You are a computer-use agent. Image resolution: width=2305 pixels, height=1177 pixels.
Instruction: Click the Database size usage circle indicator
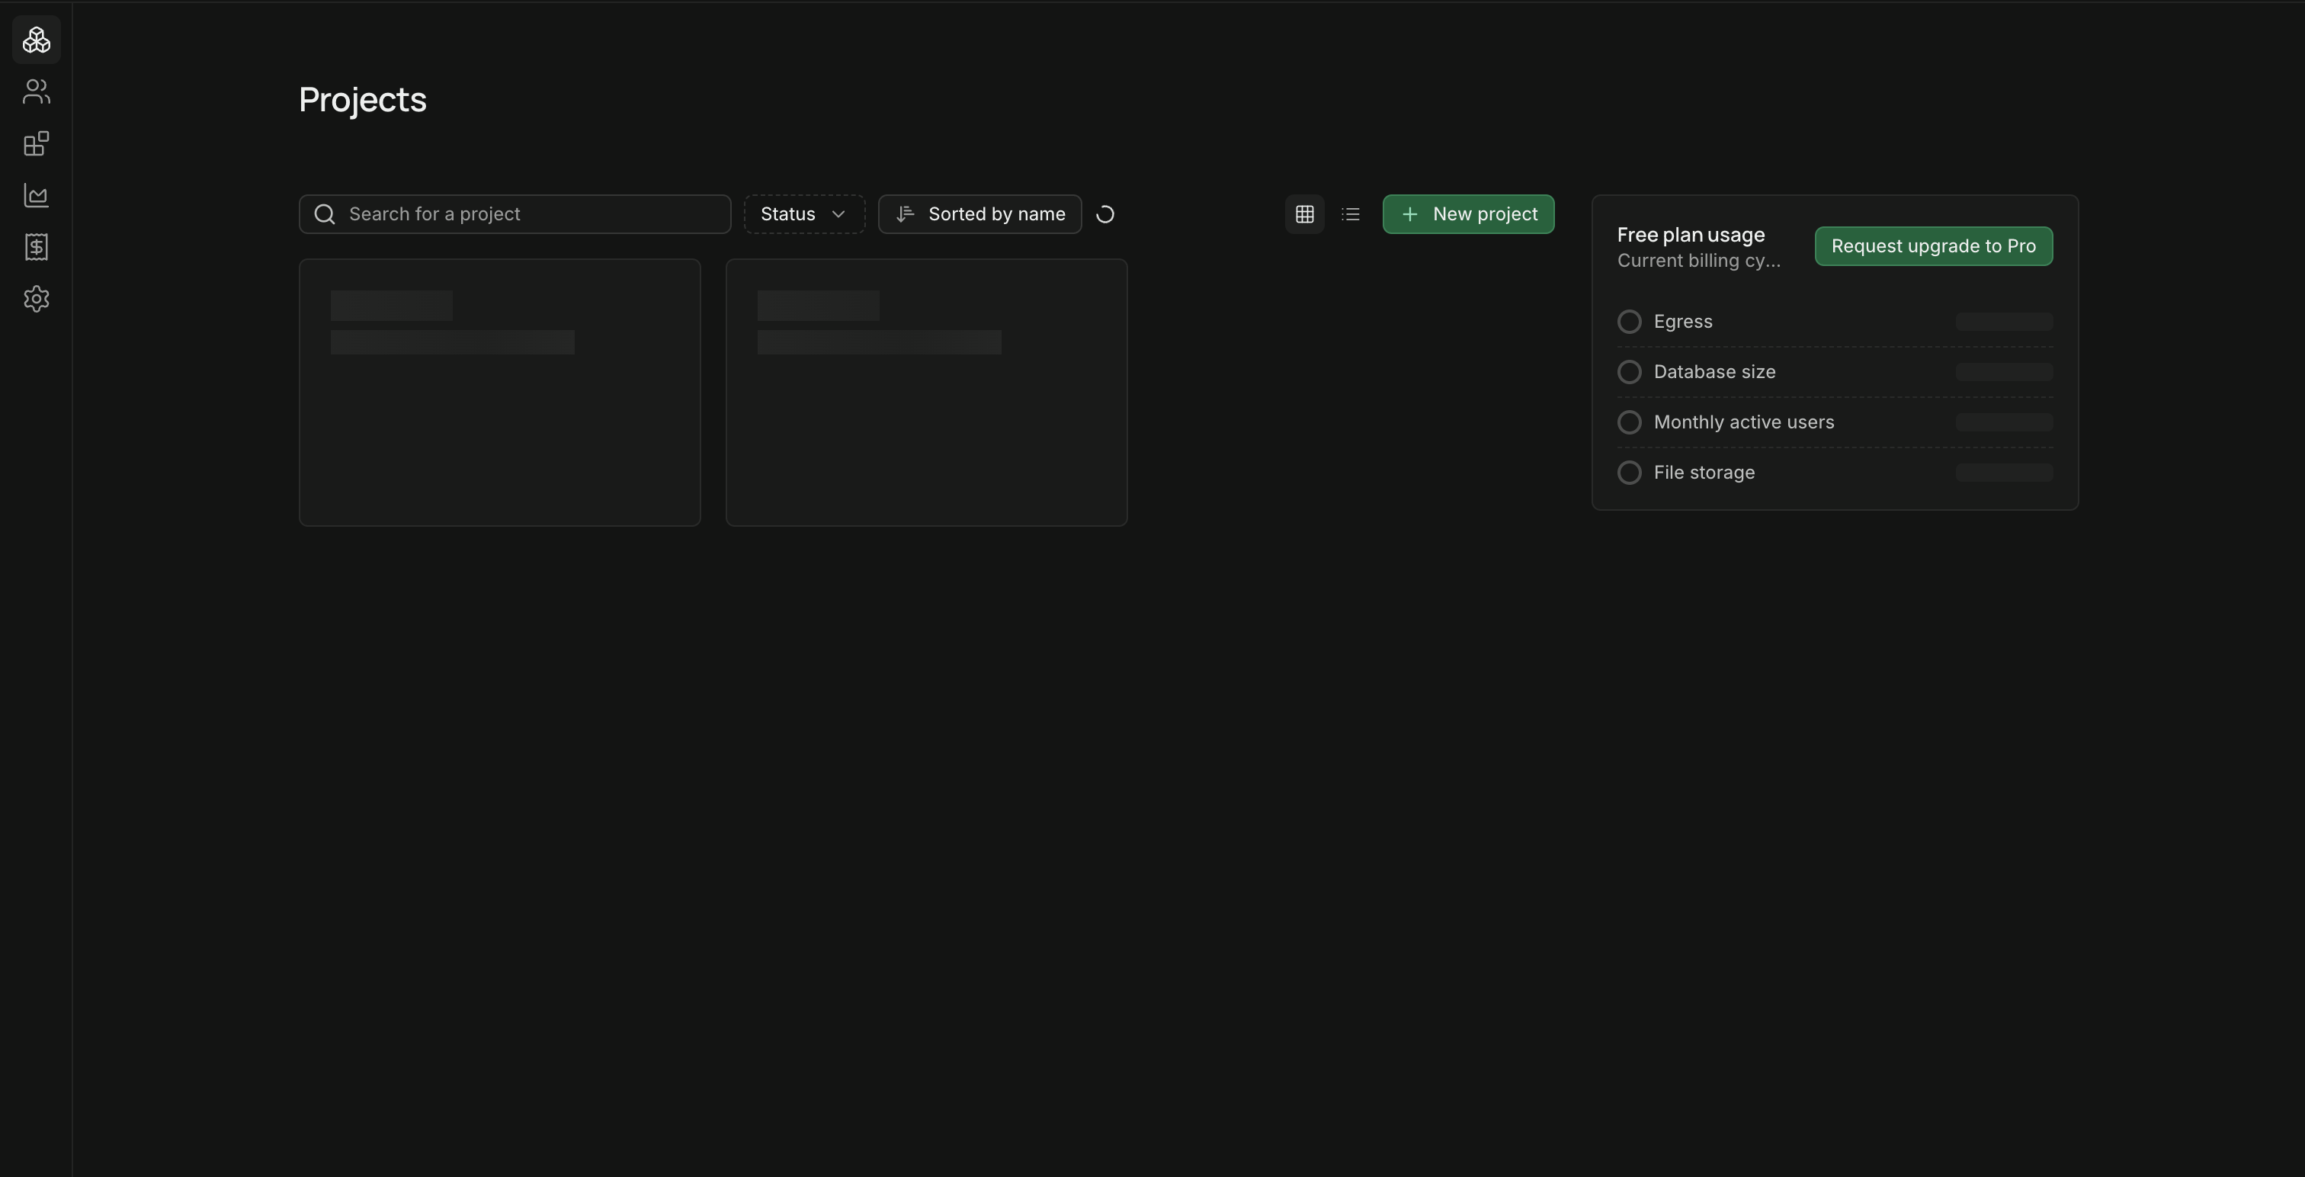[x=1630, y=371]
